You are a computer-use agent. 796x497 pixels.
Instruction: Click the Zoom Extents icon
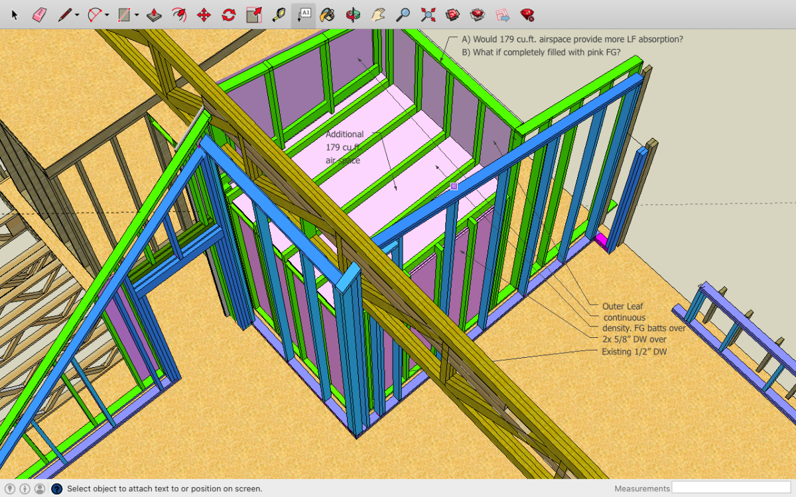click(429, 14)
